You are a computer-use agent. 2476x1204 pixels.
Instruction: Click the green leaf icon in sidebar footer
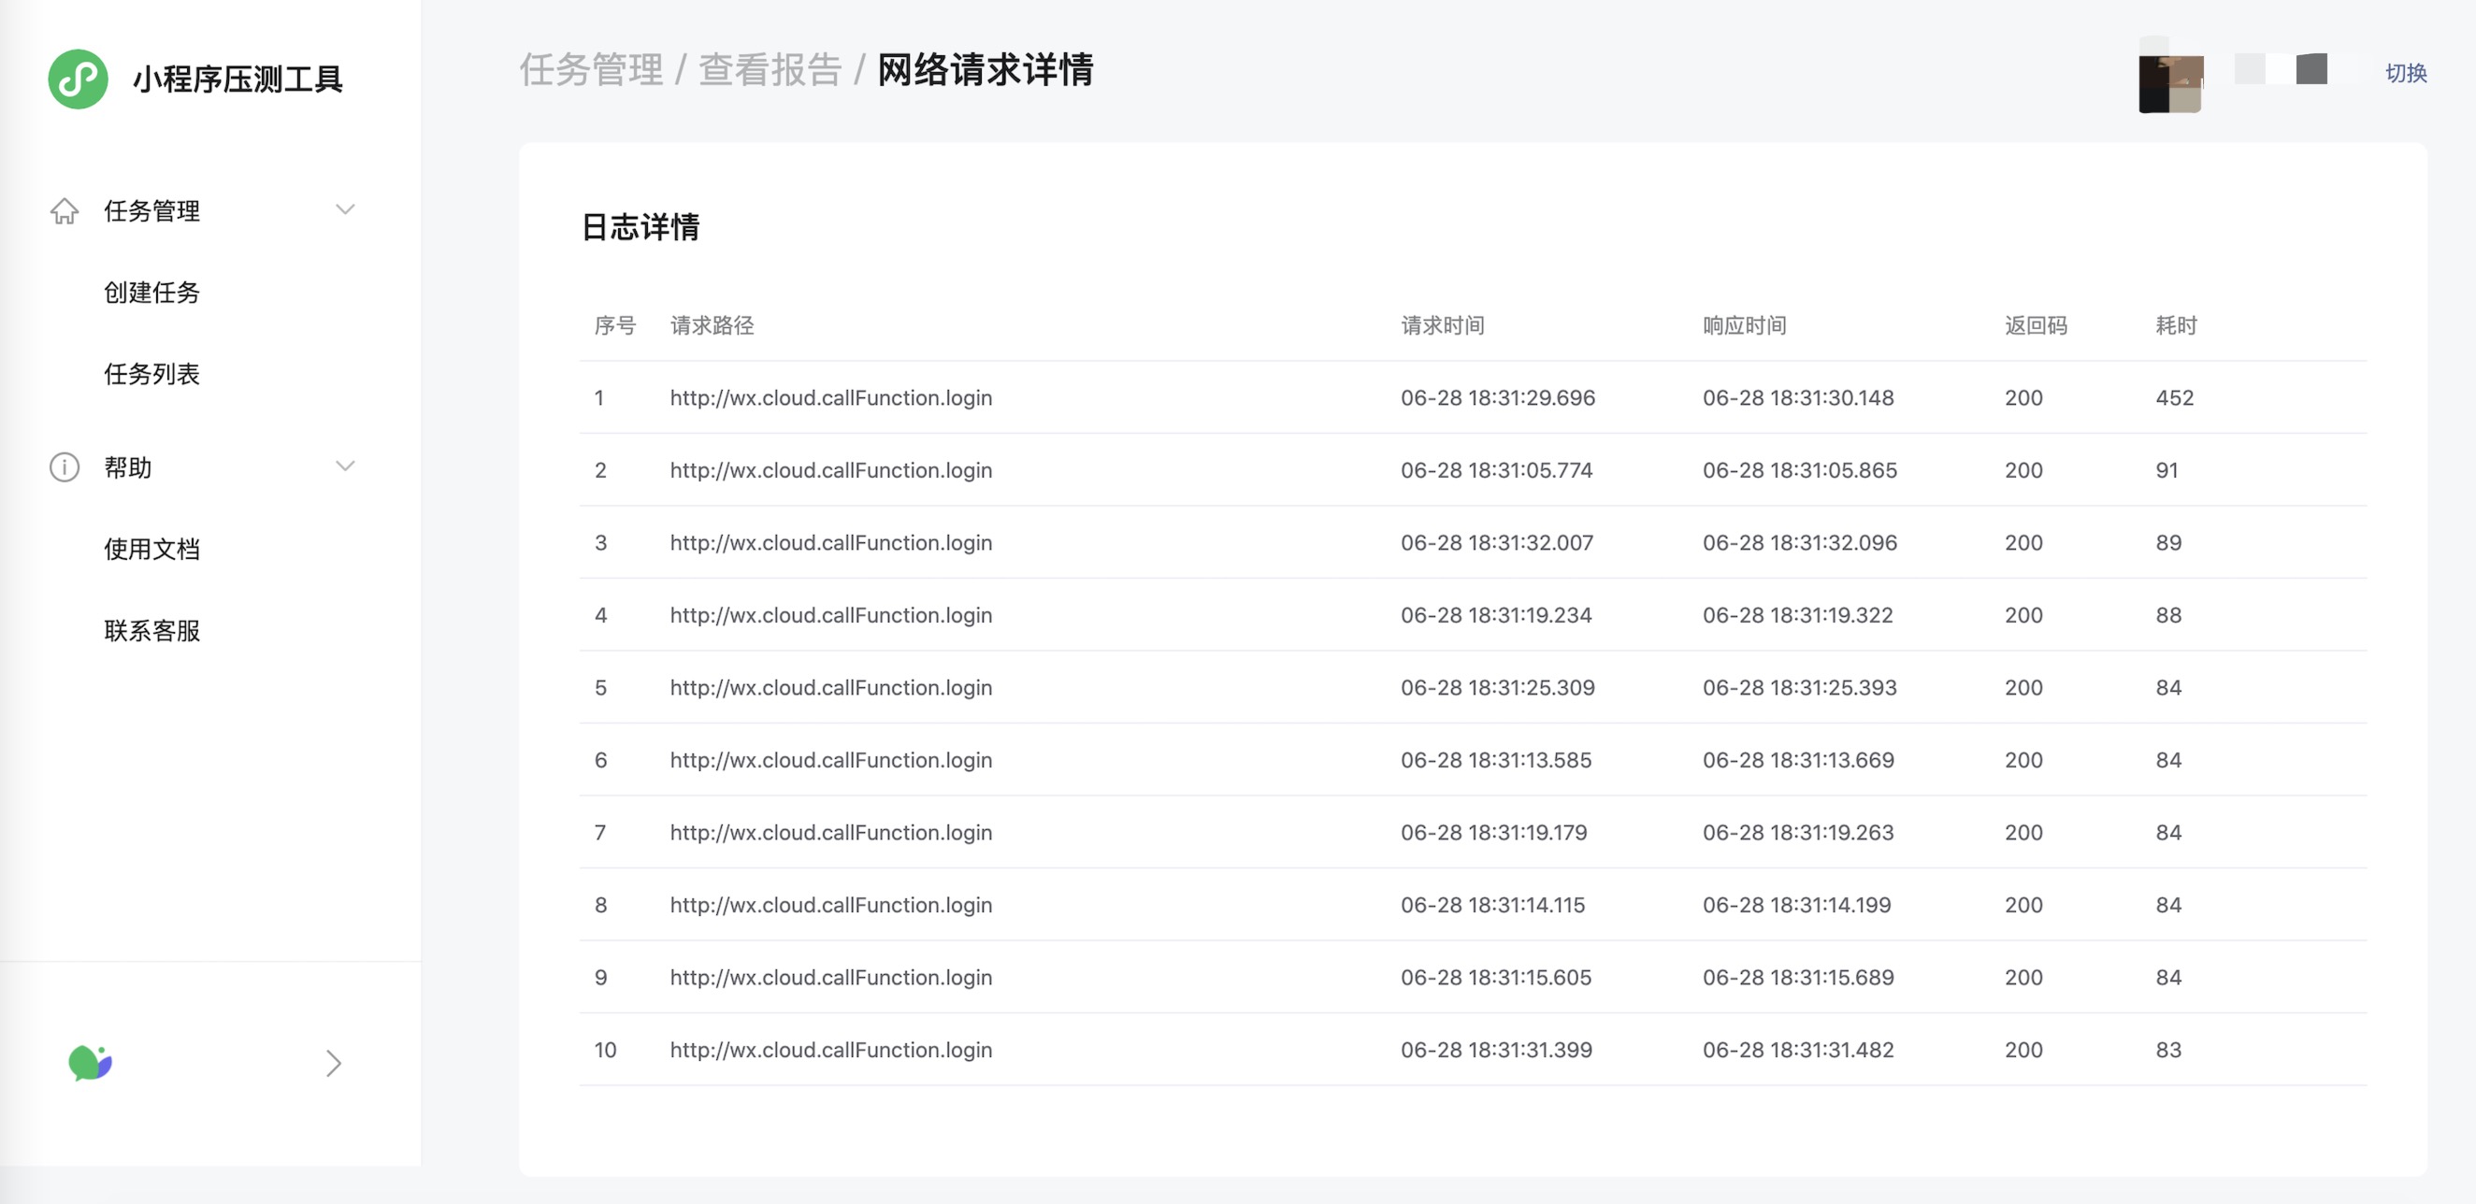pyautogui.click(x=91, y=1063)
